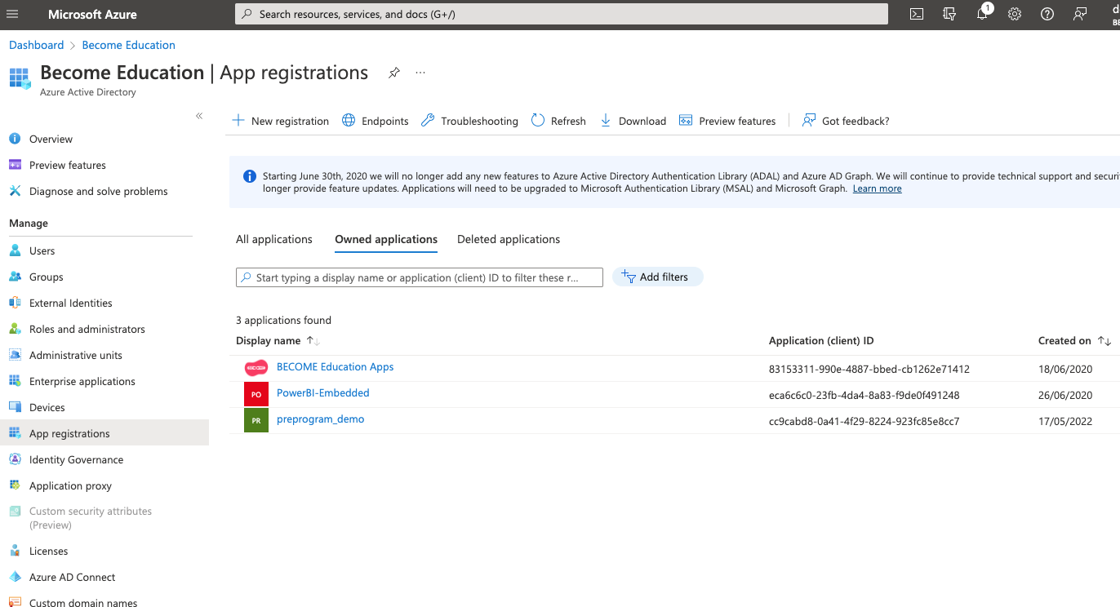The height and width of the screenshot is (607, 1120).
Task: Open Directories and subscriptions filter icon
Action: point(949,14)
